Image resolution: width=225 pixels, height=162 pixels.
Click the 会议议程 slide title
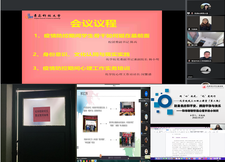click(x=89, y=23)
